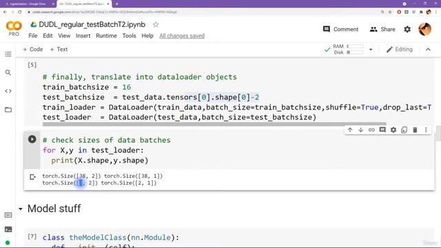The width and height of the screenshot is (441, 248).
Task: Star the notebook DUDL_regular_testBatchT2
Action: [156, 25]
